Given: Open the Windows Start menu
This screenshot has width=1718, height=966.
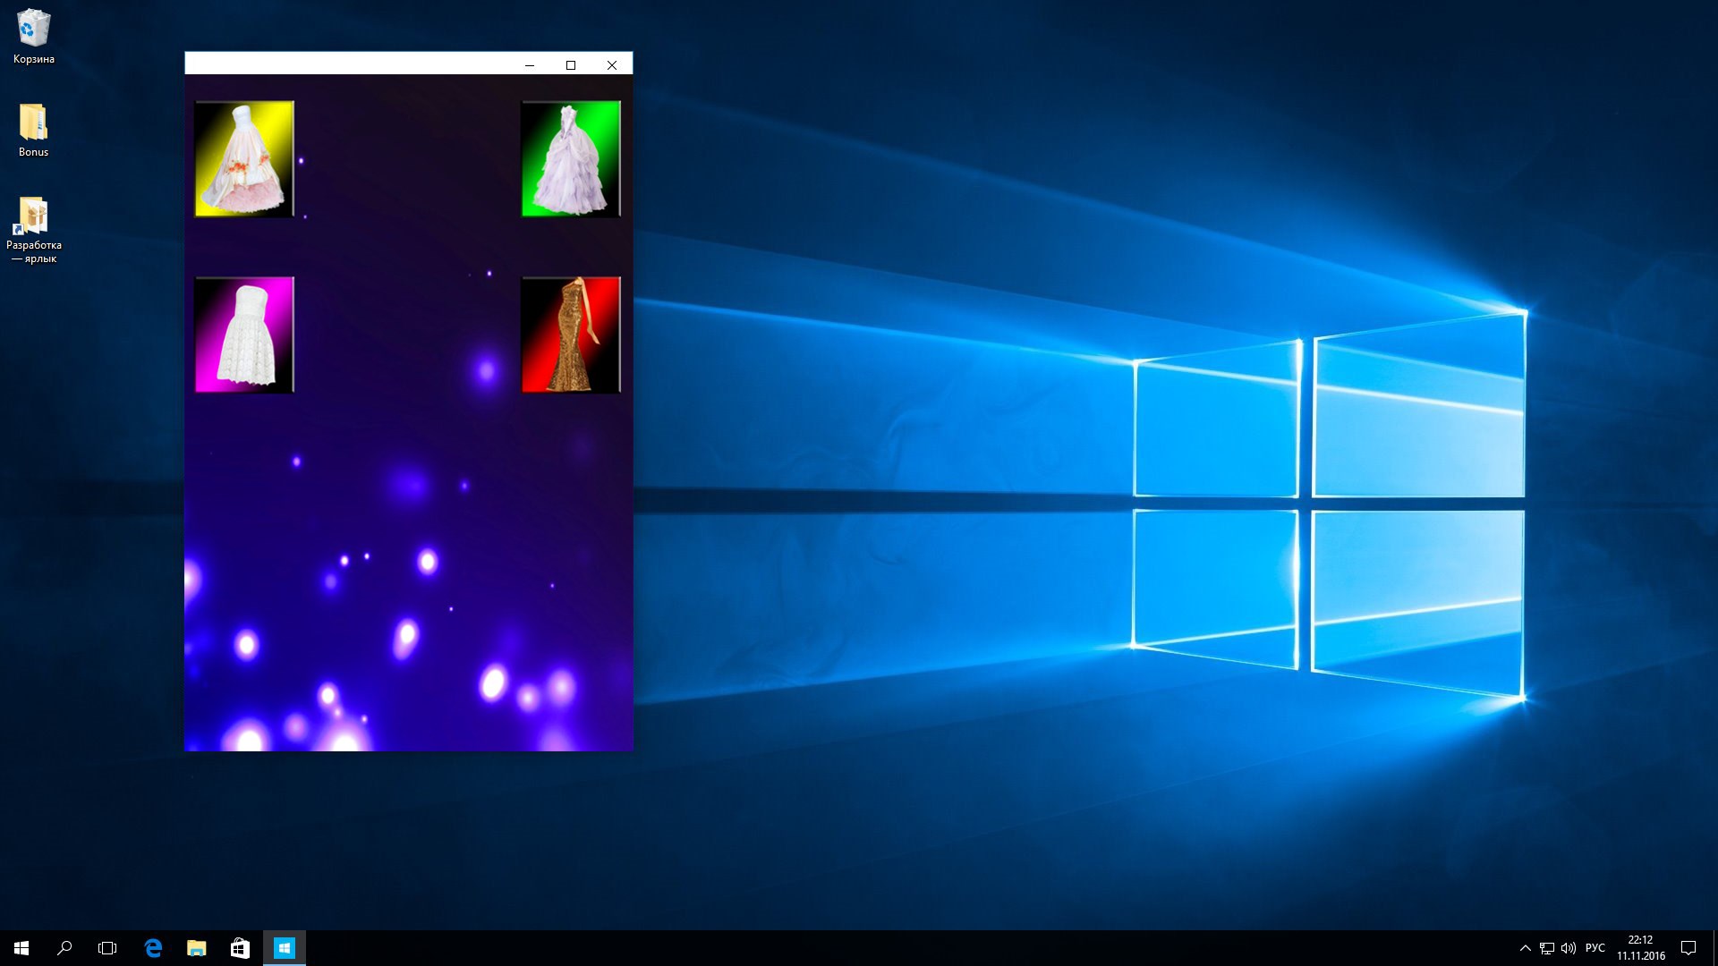Looking at the screenshot, I should pos(21,948).
